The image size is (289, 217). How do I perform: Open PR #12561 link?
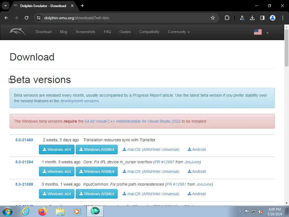coord(176,184)
